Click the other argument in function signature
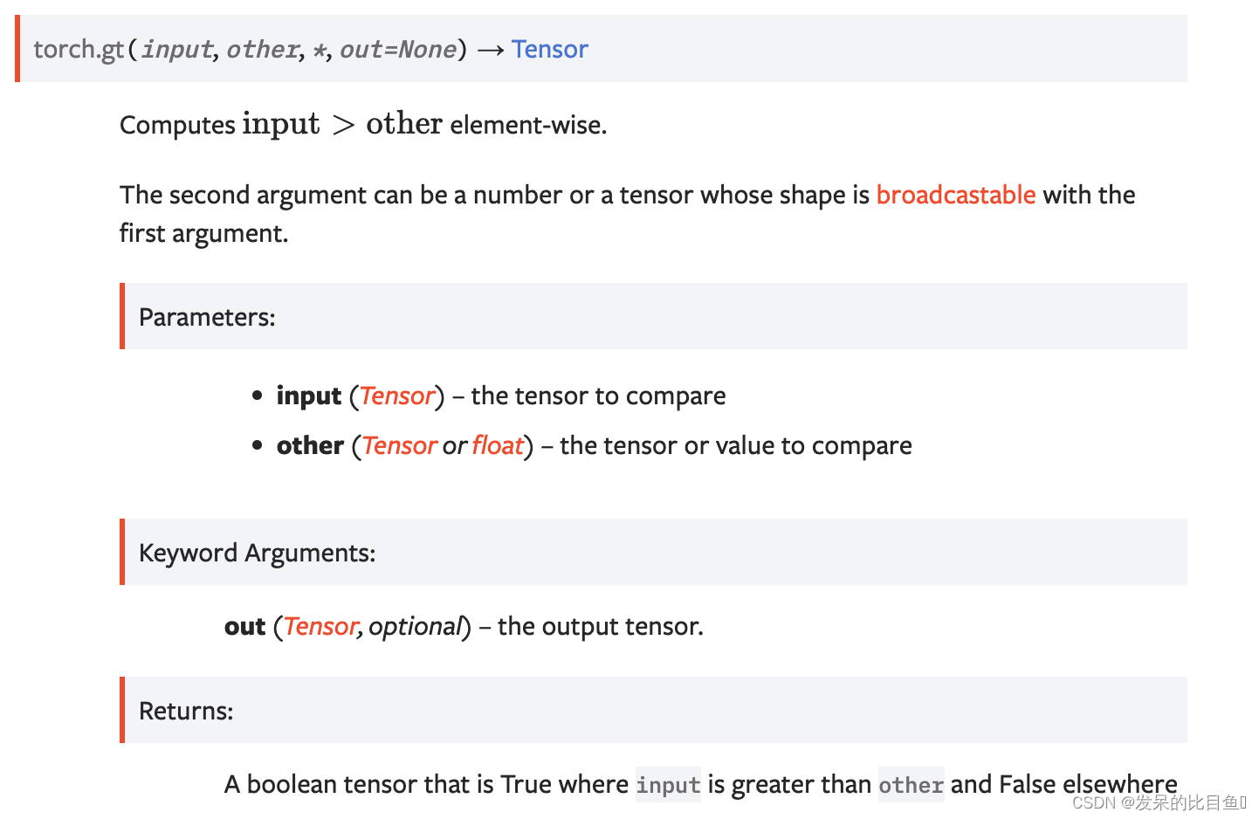1259x819 pixels. pyautogui.click(x=262, y=50)
